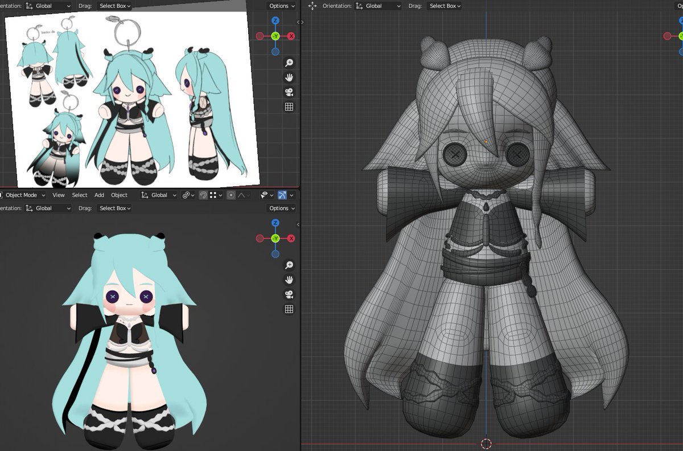
Task: Open Drag Select Box dropdown in bottom-left viewport
Action: coord(114,208)
